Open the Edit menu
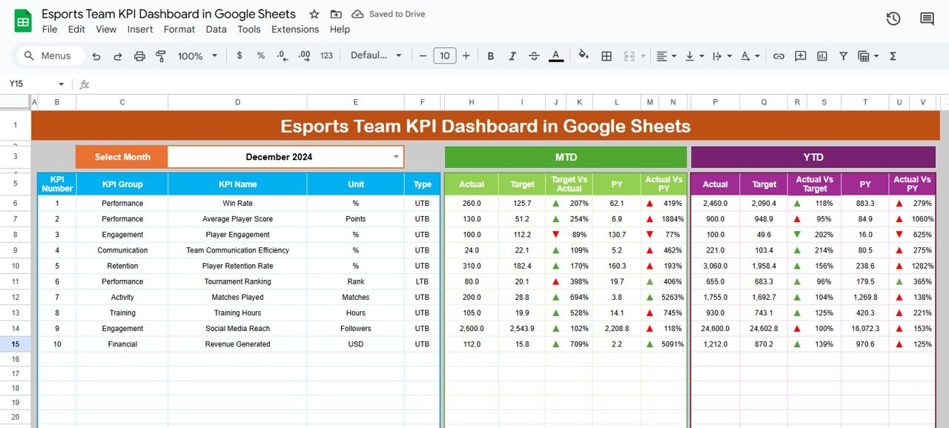The width and height of the screenshot is (949, 428). click(x=76, y=30)
